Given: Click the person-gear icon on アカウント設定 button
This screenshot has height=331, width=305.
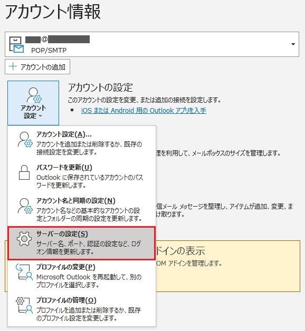Looking at the screenshot, I should [x=34, y=95].
